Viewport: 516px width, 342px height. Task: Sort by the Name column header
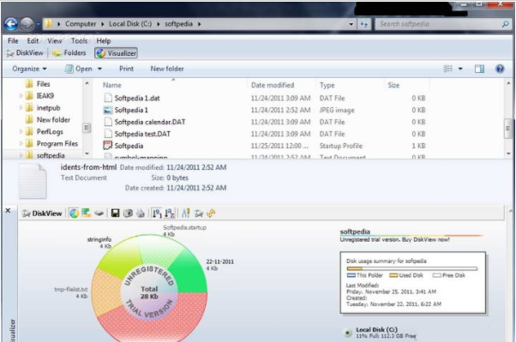pyautogui.click(x=112, y=85)
